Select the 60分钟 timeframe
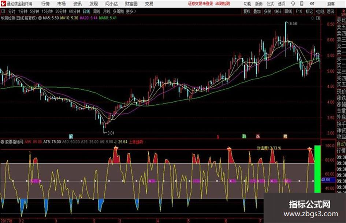 [74, 11]
